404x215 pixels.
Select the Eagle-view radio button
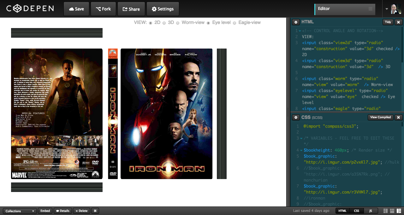pyautogui.click(x=234, y=23)
